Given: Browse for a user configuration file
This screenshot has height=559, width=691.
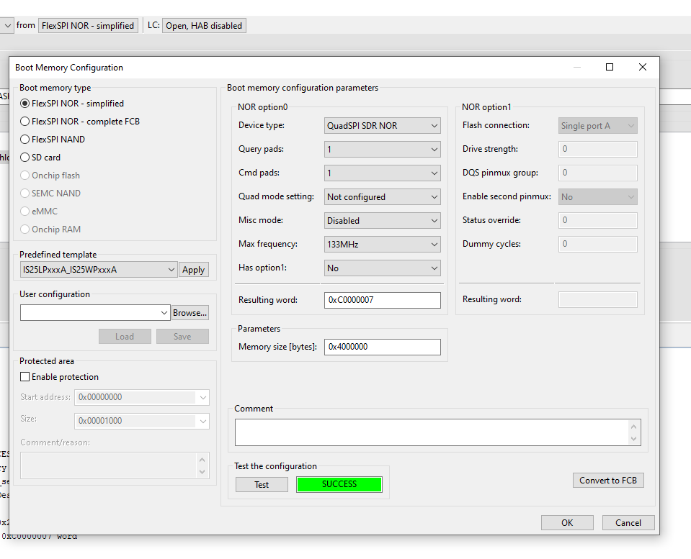Looking at the screenshot, I should click(x=190, y=312).
